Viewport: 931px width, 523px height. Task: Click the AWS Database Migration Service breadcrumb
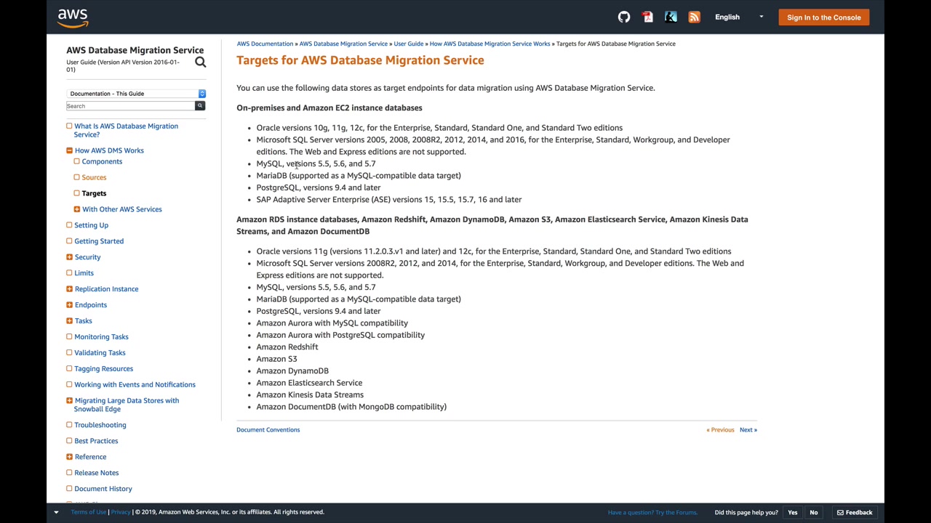pyautogui.click(x=343, y=44)
